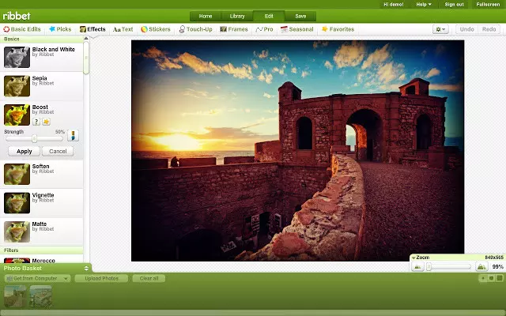The height and width of the screenshot is (316, 506).
Task: Switch to the Stickers tab
Action: point(156,29)
